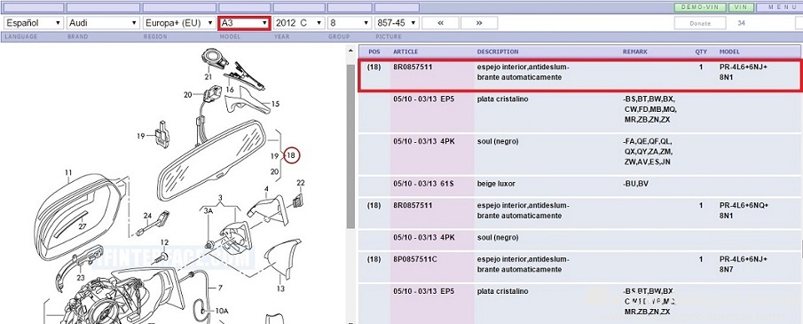Screen dimensions: 803x324
Task: Click model code PR-4L6+6NQ+ 8N1
Action: pyautogui.click(x=744, y=210)
